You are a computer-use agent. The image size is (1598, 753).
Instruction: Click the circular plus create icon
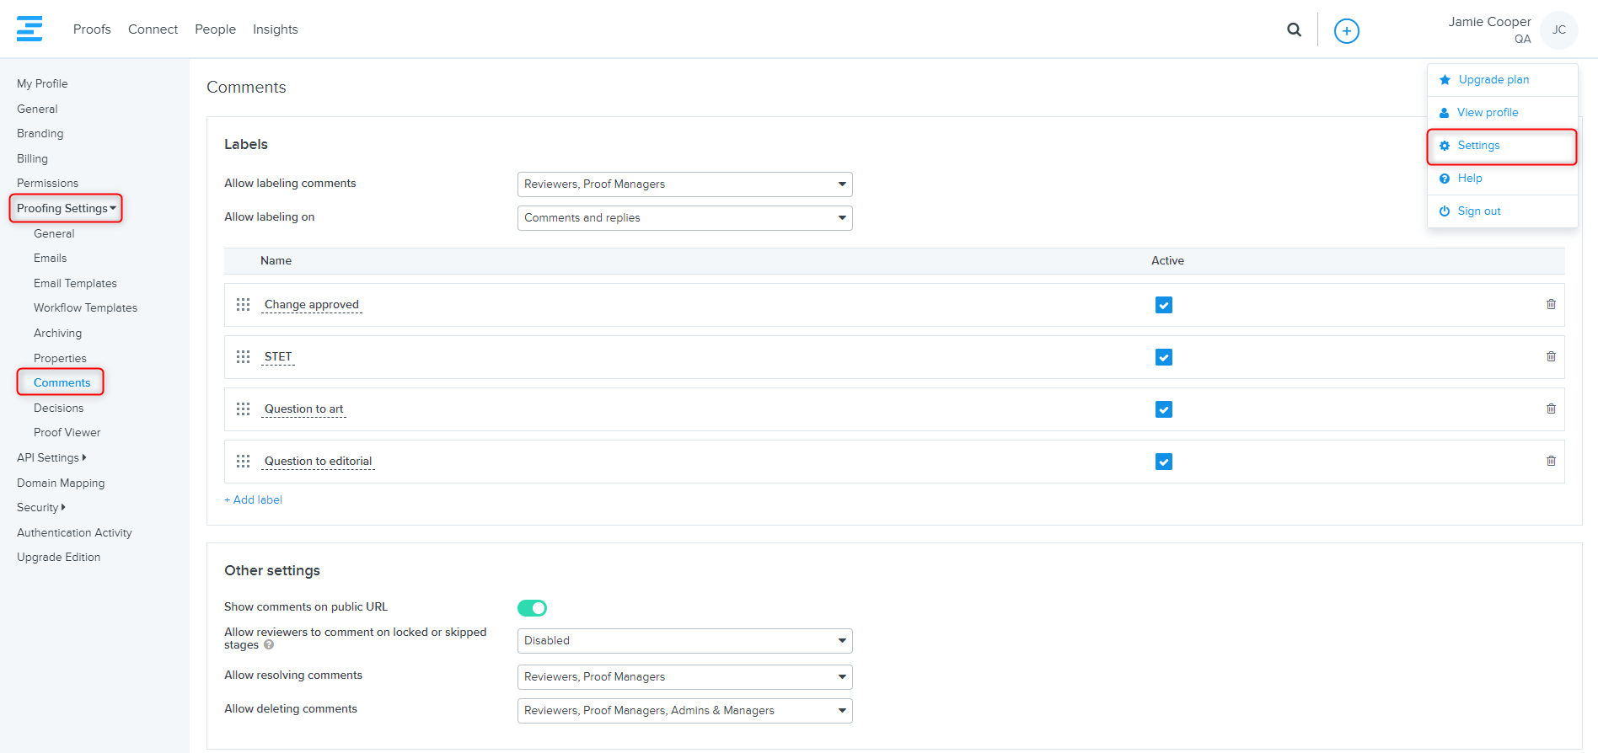tap(1346, 31)
